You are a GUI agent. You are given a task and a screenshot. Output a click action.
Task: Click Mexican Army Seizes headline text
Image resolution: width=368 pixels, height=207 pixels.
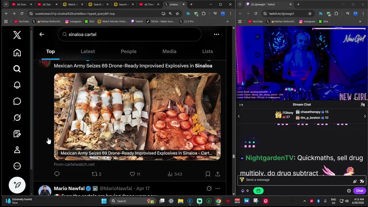(x=133, y=66)
